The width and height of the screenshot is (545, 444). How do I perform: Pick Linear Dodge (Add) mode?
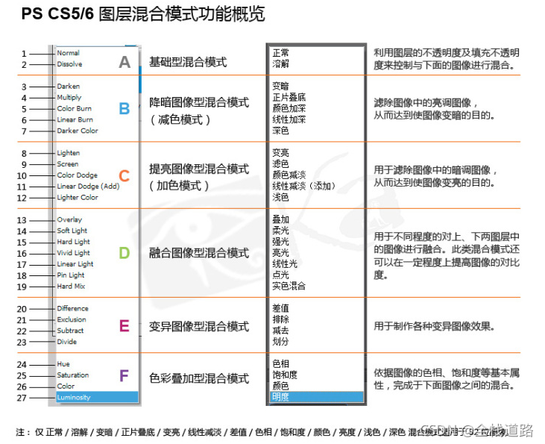[x=88, y=187]
